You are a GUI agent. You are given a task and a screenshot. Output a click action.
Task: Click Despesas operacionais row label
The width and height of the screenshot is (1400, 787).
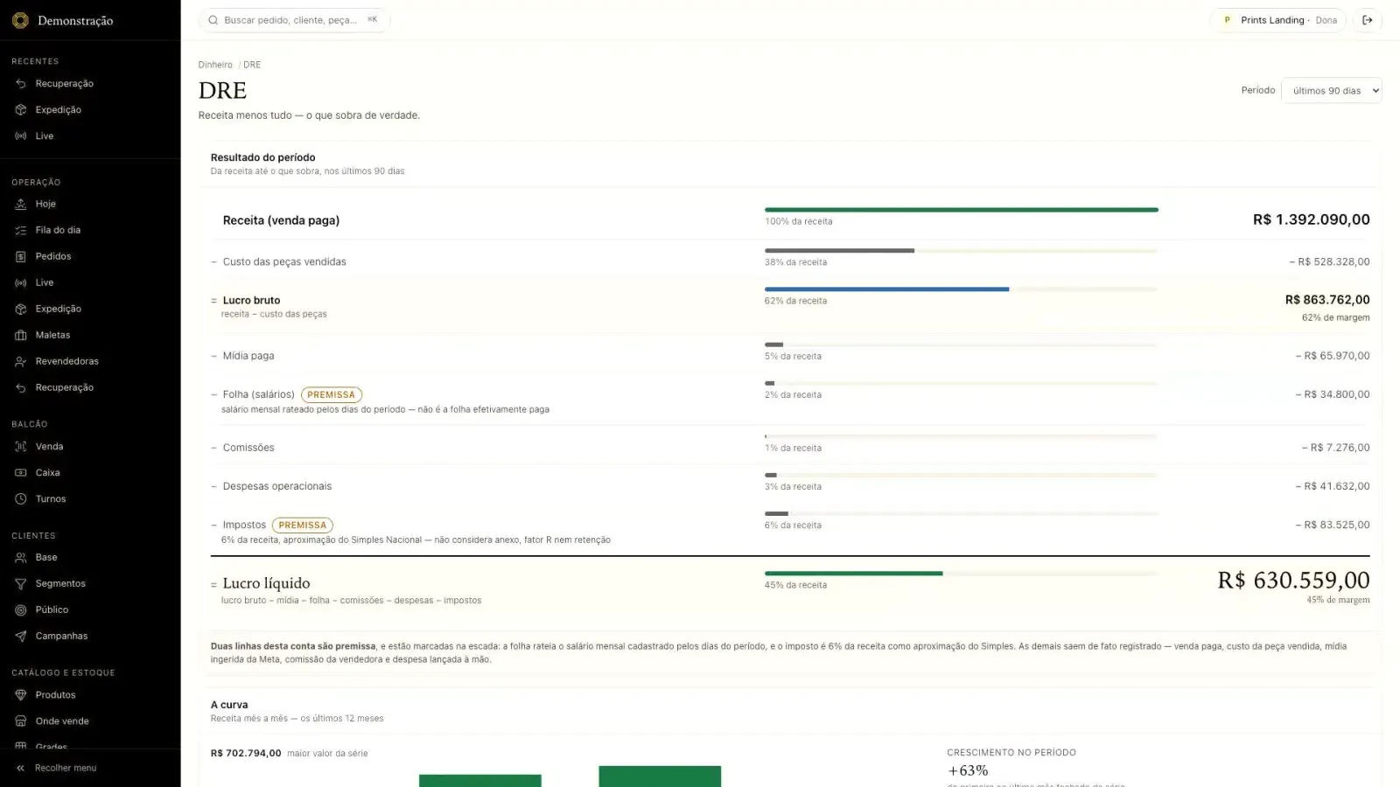pos(277,486)
